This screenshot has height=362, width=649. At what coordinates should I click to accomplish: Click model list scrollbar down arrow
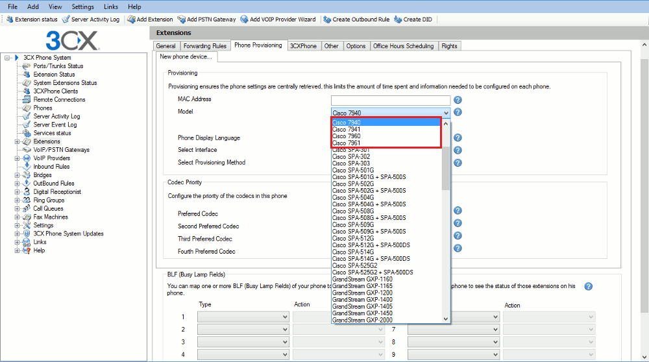[x=446, y=319]
